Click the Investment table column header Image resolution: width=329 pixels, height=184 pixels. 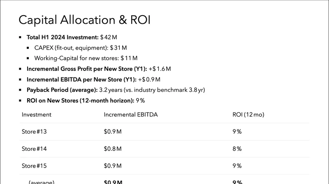[37, 115]
